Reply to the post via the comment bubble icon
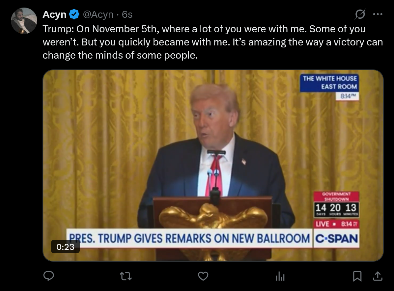The image size is (394, 291). pyautogui.click(x=49, y=276)
